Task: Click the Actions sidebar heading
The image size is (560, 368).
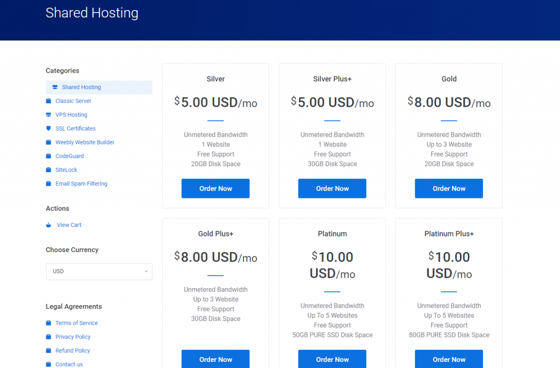Action: point(57,208)
